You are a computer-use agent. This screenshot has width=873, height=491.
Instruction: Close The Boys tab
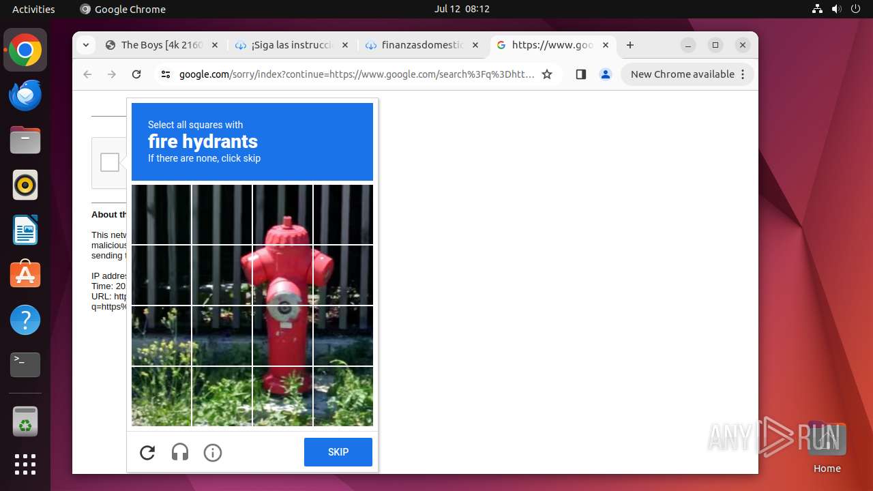[x=214, y=45]
